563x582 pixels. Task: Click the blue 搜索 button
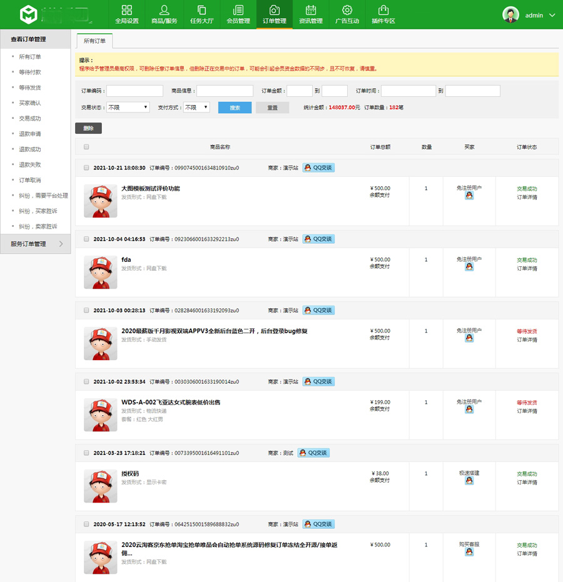pyautogui.click(x=235, y=108)
